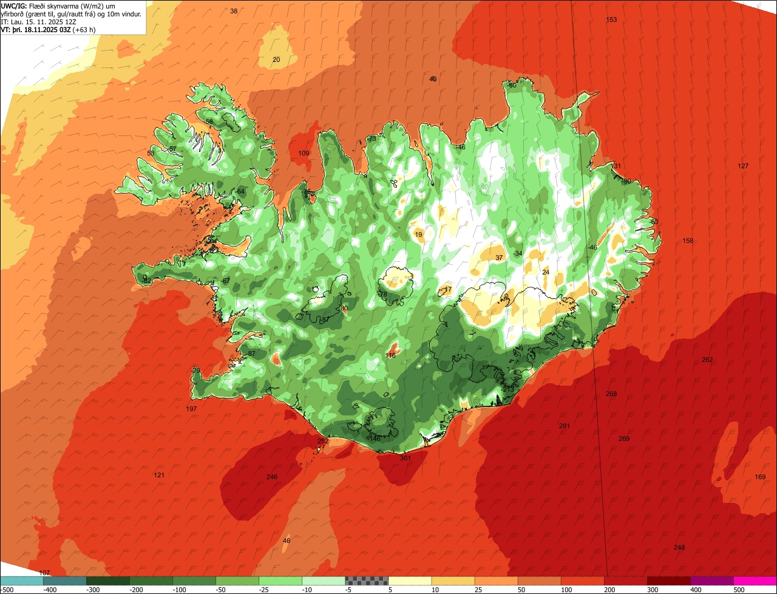Click the map value '127' over the ocean
777x594 pixels.
tap(743, 166)
